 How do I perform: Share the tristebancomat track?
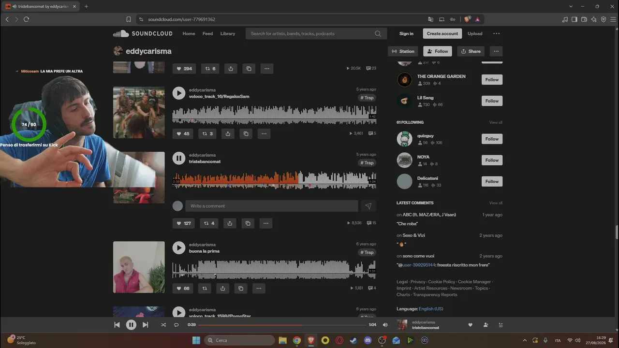(x=230, y=223)
